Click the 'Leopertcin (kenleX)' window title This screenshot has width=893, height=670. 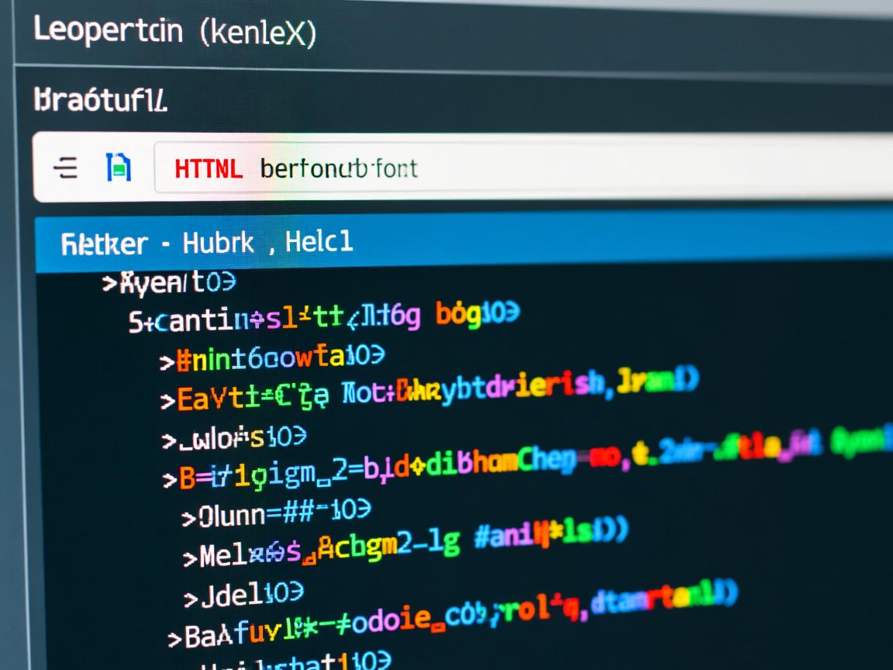tap(175, 33)
